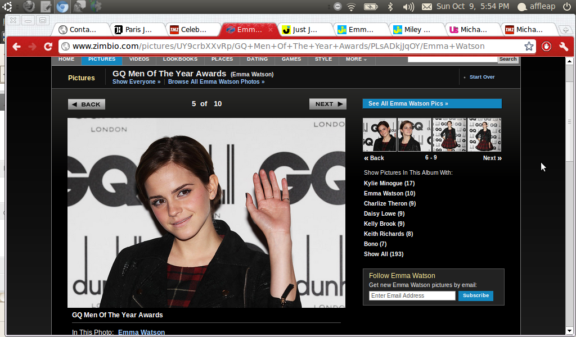
Task: Switch to the Miley tab
Action: 416,30
